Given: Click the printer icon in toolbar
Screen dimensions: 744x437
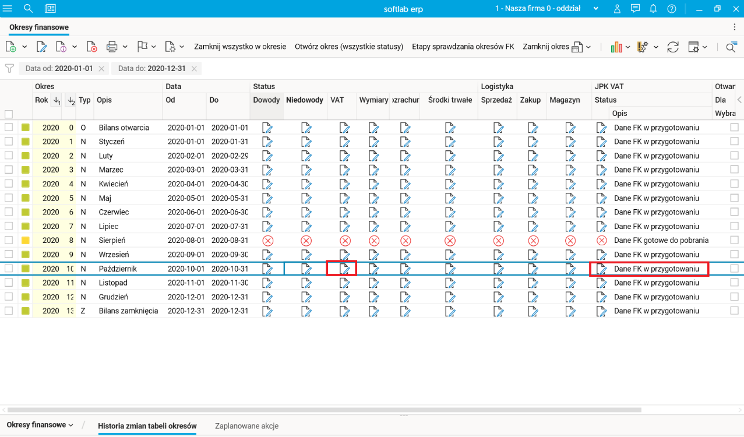Looking at the screenshot, I should point(112,47).
